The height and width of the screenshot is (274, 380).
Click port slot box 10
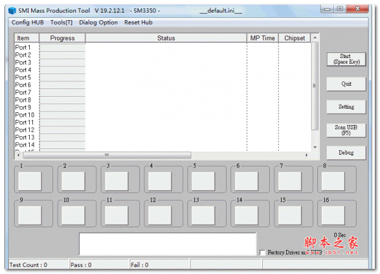[x=73, y=215]
